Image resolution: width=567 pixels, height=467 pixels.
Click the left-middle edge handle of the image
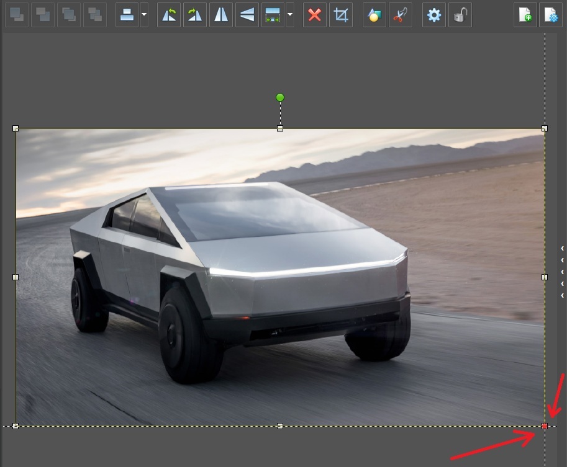(x=16, y=277)
